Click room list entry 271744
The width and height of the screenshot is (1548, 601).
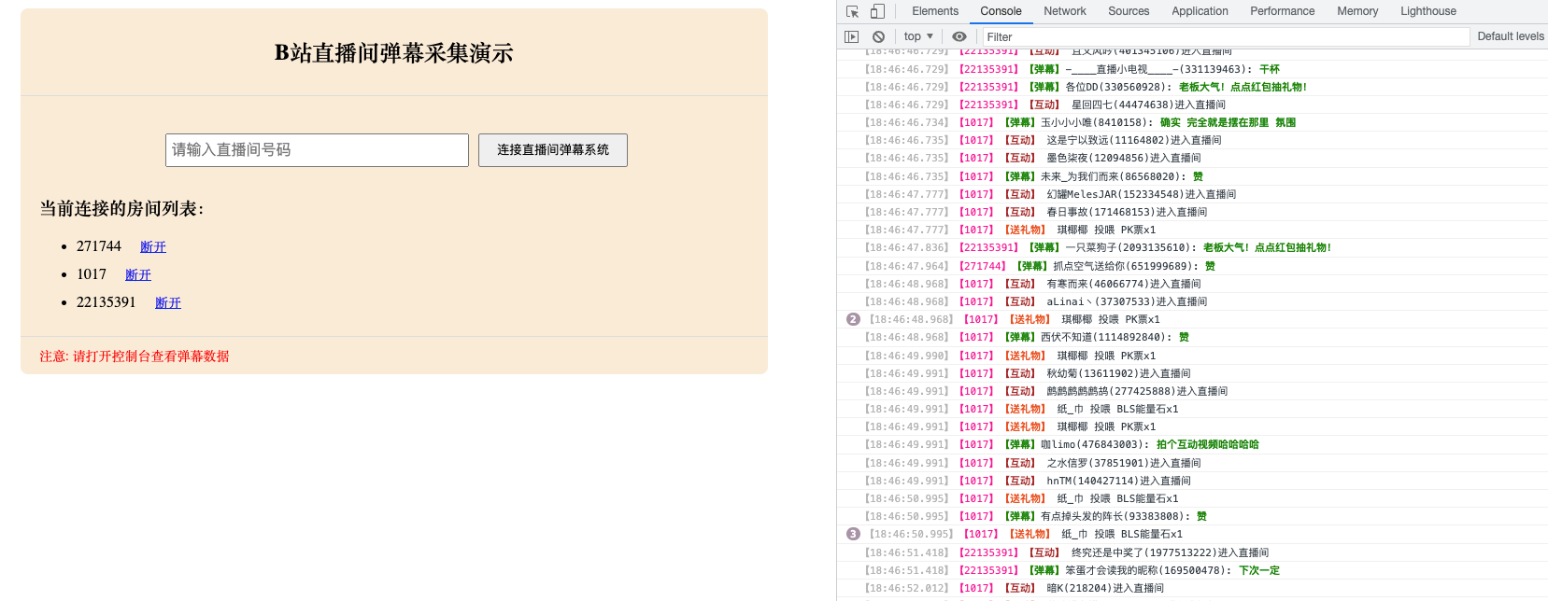point(99,246)
